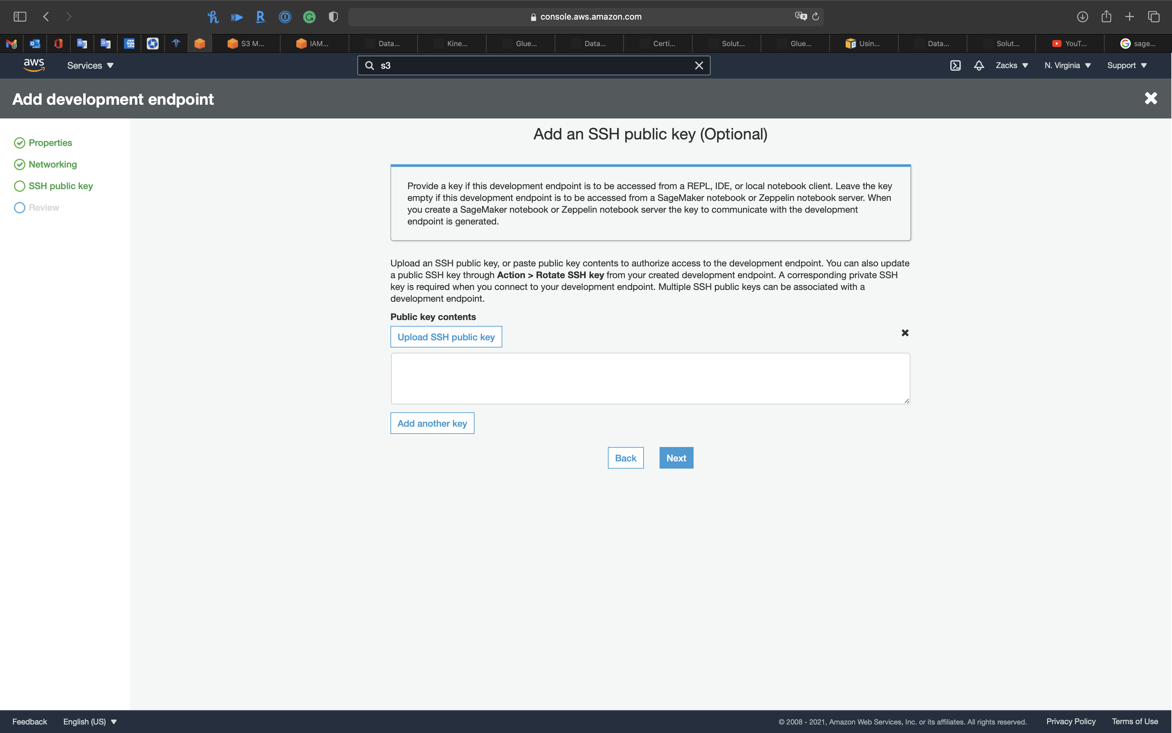Click the Upload SSH public key button
The width and height of the screenshot is (1172, 733).
[446, 337]
